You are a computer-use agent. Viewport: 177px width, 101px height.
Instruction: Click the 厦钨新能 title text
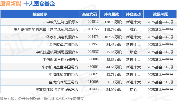pyautogui.click(x=10, y=4)
